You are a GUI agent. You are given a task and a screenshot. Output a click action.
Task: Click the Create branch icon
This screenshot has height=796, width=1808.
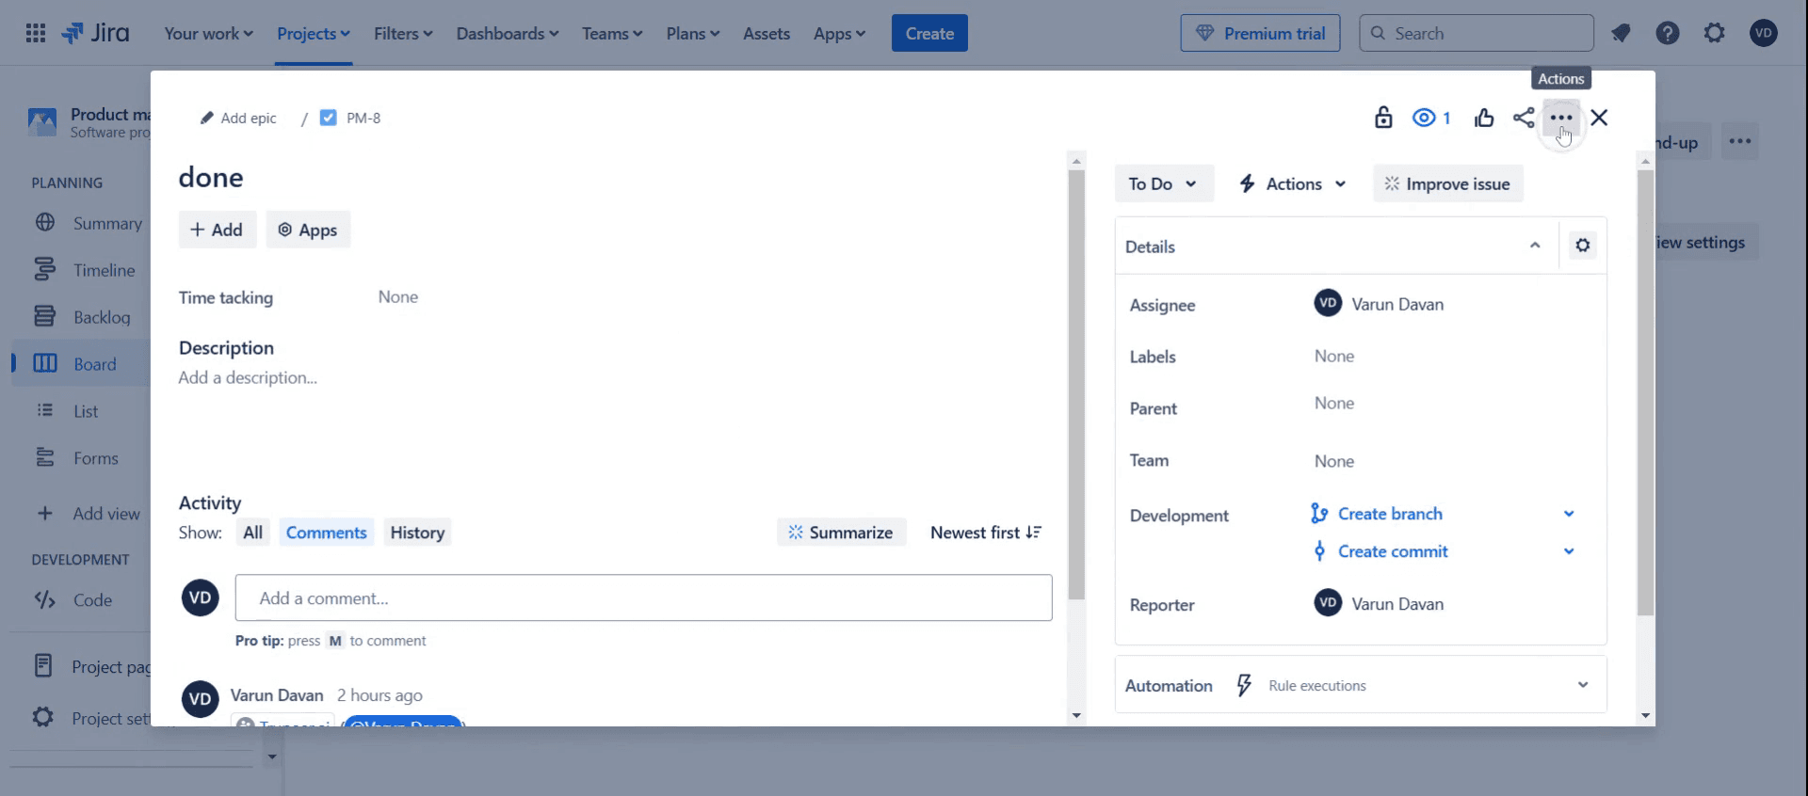[x=1318, y=514]
